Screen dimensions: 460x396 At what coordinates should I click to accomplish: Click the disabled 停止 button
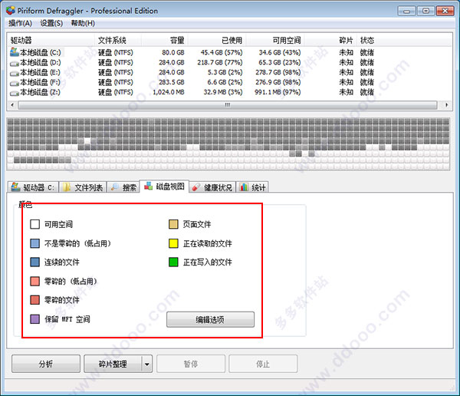point(263,364)
